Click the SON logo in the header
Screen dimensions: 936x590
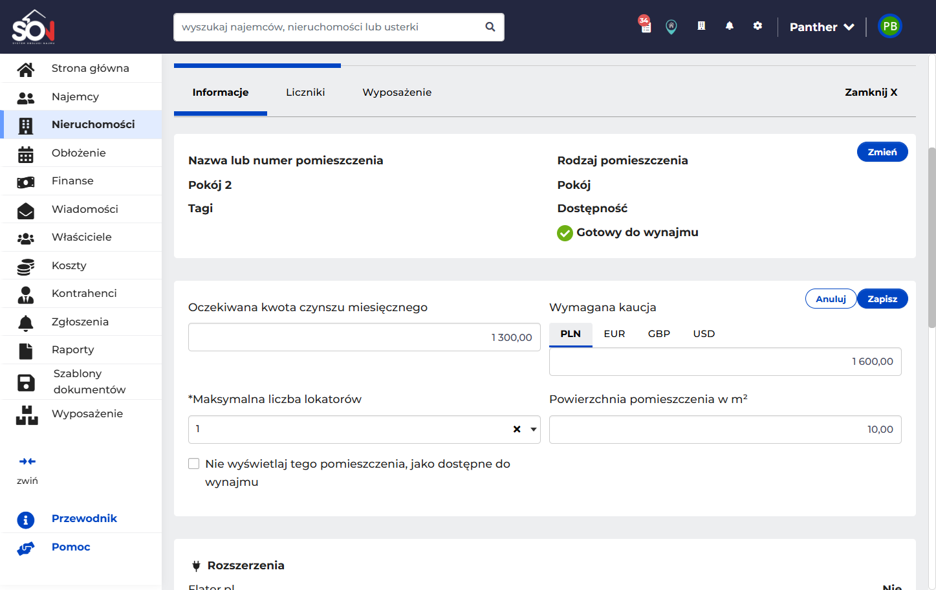(34, 27)
